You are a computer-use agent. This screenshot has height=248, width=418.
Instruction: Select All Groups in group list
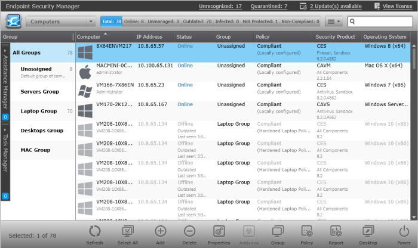(42, 52)
